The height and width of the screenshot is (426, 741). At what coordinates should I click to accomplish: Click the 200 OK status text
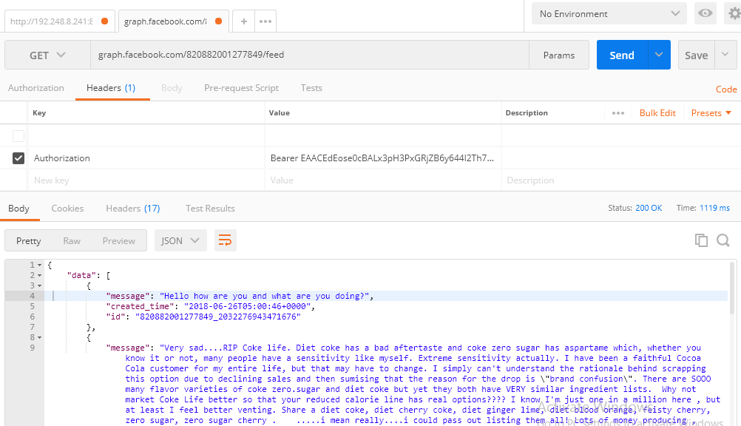649,208
